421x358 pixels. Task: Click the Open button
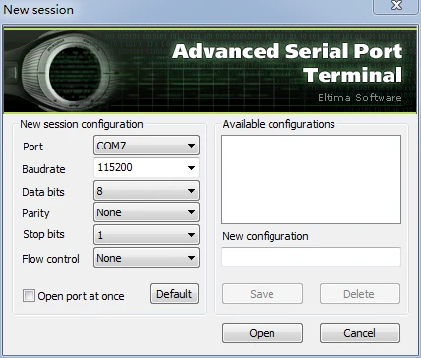pos(263,333)
